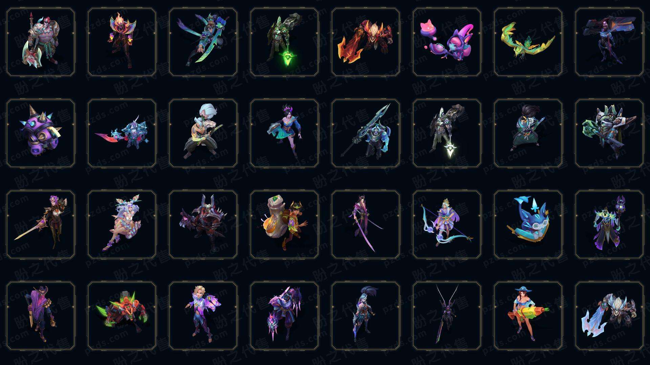Screen dimensions: 650x365
Task: Select the blue armored giant with long spear
Action: tap(366, 133)
